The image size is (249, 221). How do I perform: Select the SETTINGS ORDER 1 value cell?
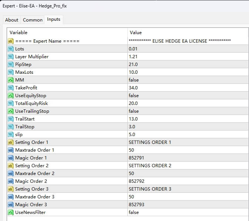pyautogui.click(x=188, y=142)
